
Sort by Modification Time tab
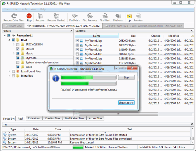pyautogui.click(x=74, y=118)
